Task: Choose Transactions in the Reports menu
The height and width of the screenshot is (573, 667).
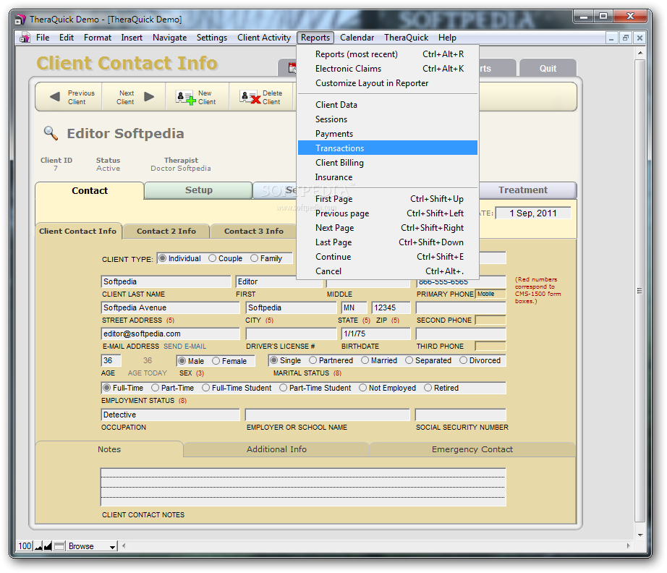Action: coord(388,148)
